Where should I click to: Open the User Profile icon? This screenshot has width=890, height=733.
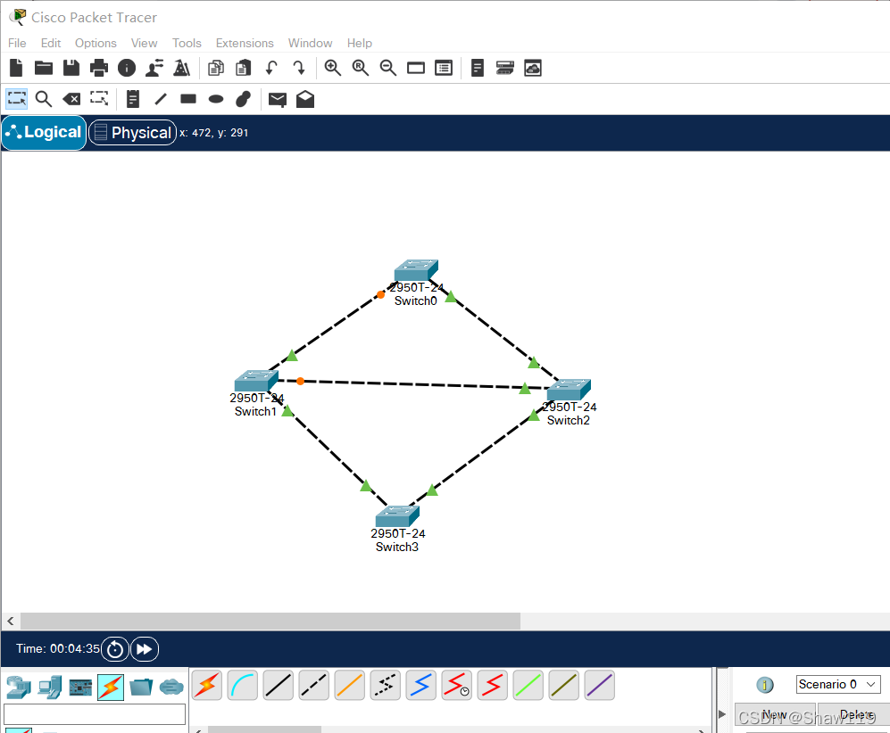point(154,68)
